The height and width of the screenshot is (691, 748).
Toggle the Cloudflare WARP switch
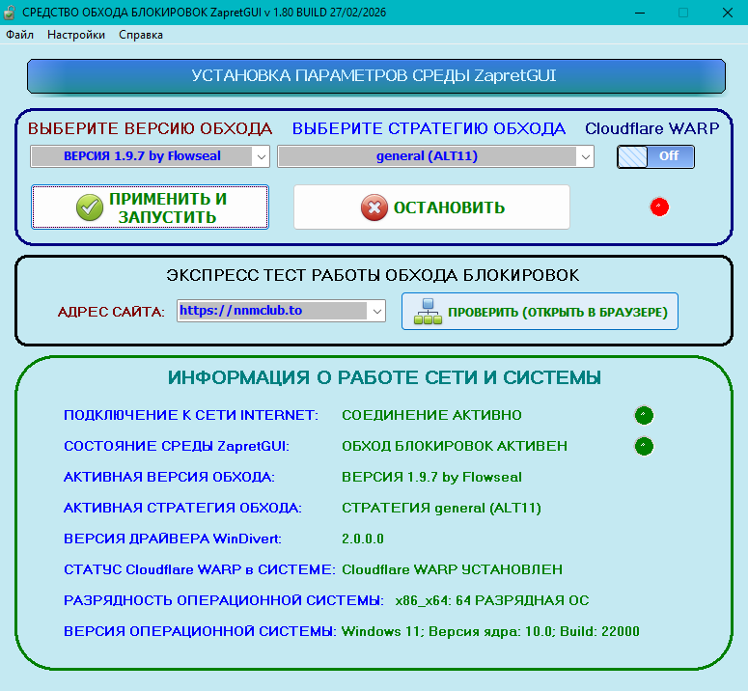[x=655, y=156]
